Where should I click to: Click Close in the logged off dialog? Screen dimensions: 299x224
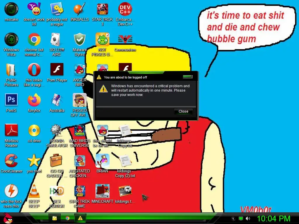(x=183, y=111)
